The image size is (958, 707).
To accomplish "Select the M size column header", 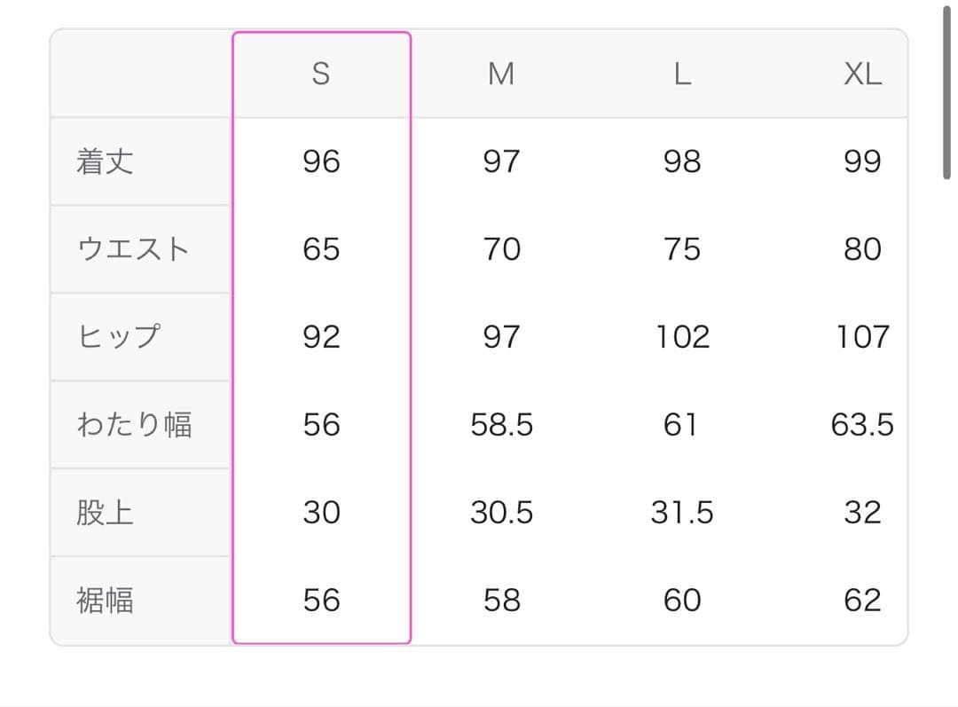I will pos(501,75).
